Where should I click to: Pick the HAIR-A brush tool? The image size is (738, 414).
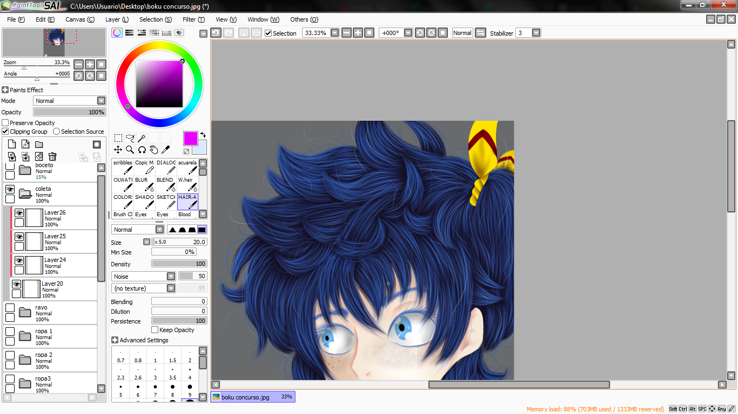[x=187, y=202]
